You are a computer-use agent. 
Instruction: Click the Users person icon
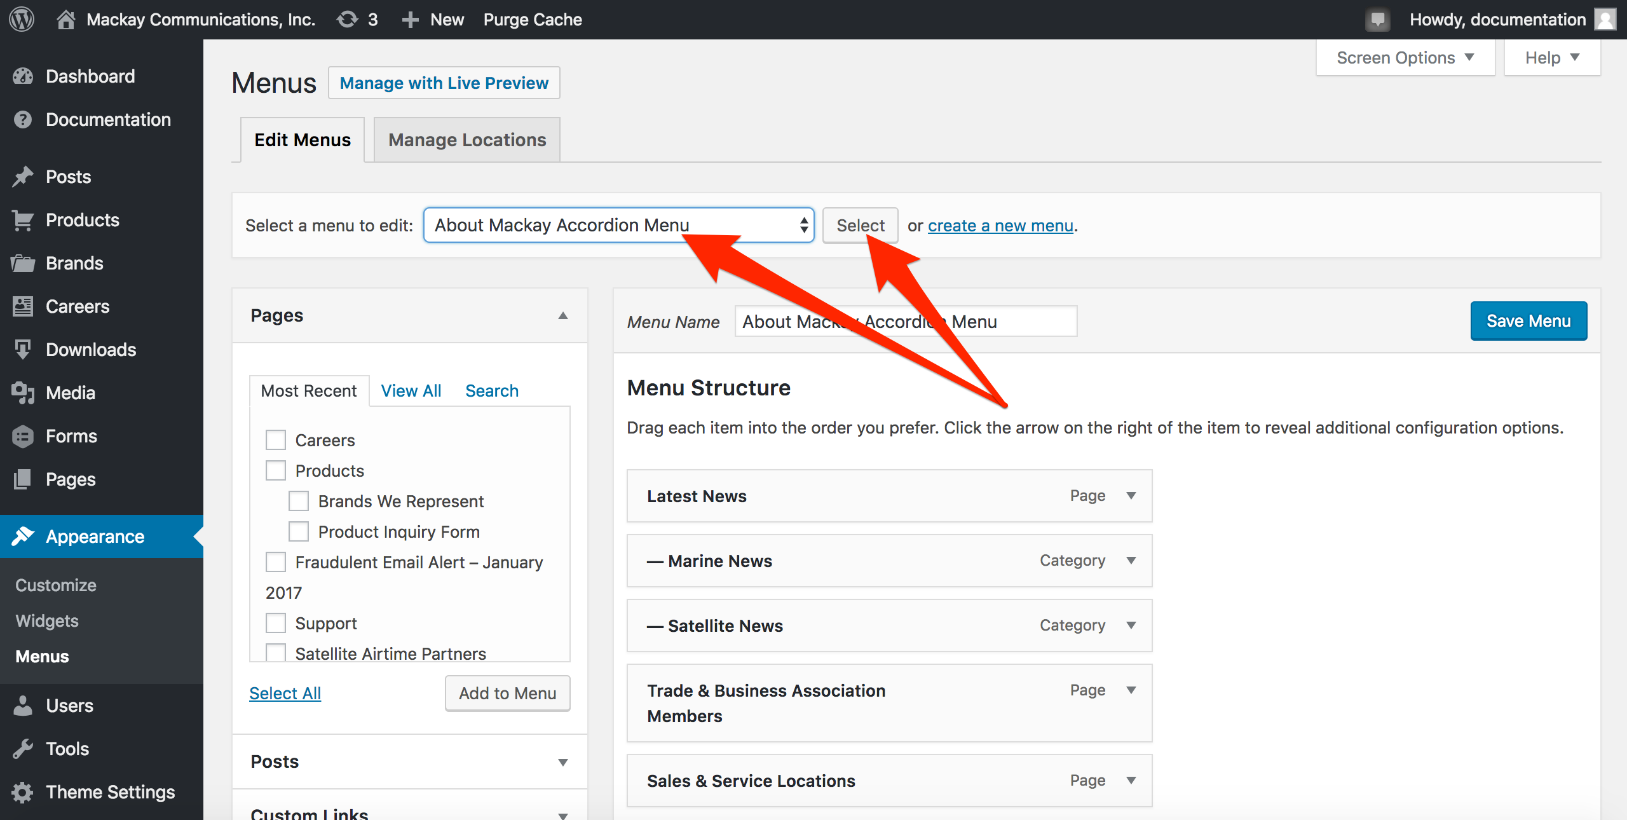click(x=23, y=706)
